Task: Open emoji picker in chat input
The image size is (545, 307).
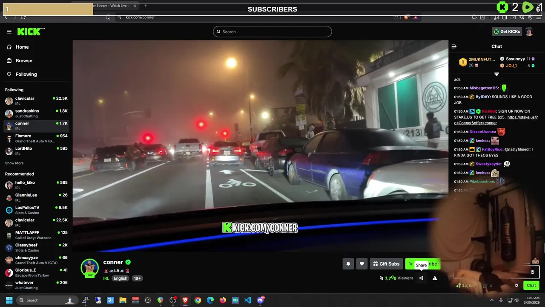Action: (x=532, y=272)
